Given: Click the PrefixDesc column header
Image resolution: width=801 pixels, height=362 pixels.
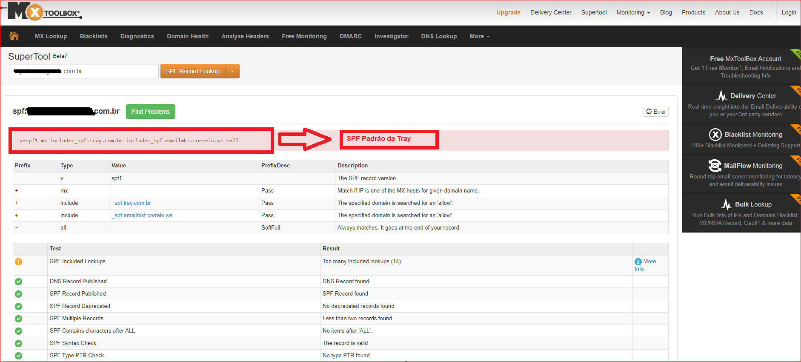Looking at the screenshot, I should [275, 166].
